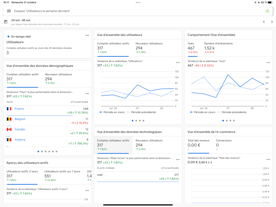
Task: Switch to Conversions metric in e-commerce card
Action: pos(224,145)
